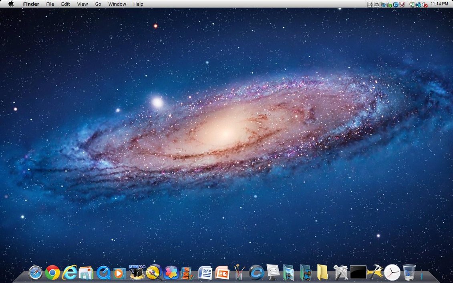Click the 11:14 PM clock
This screenshot has height=283, width=453.
[x=439, y=4]
